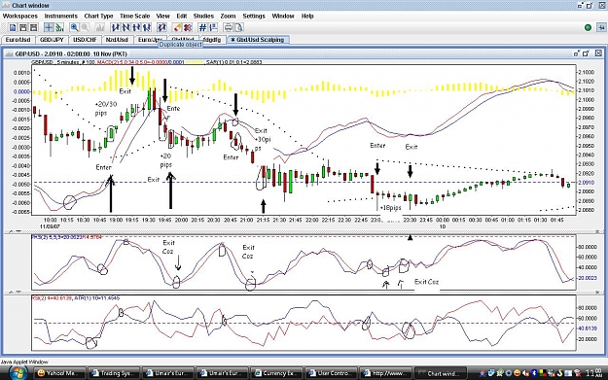Switch to the GBD/JPY tab
The height and width of the screenshot is (380, 608).
point(52,40)
